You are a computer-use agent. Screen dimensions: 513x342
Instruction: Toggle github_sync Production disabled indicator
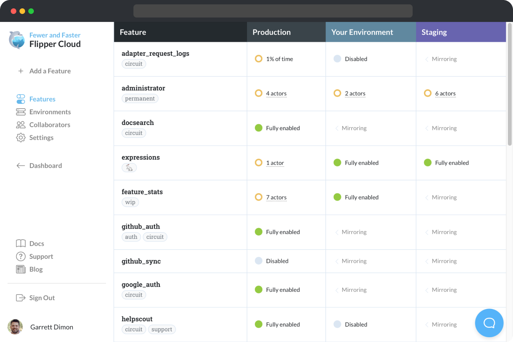[x=258, y=261]
